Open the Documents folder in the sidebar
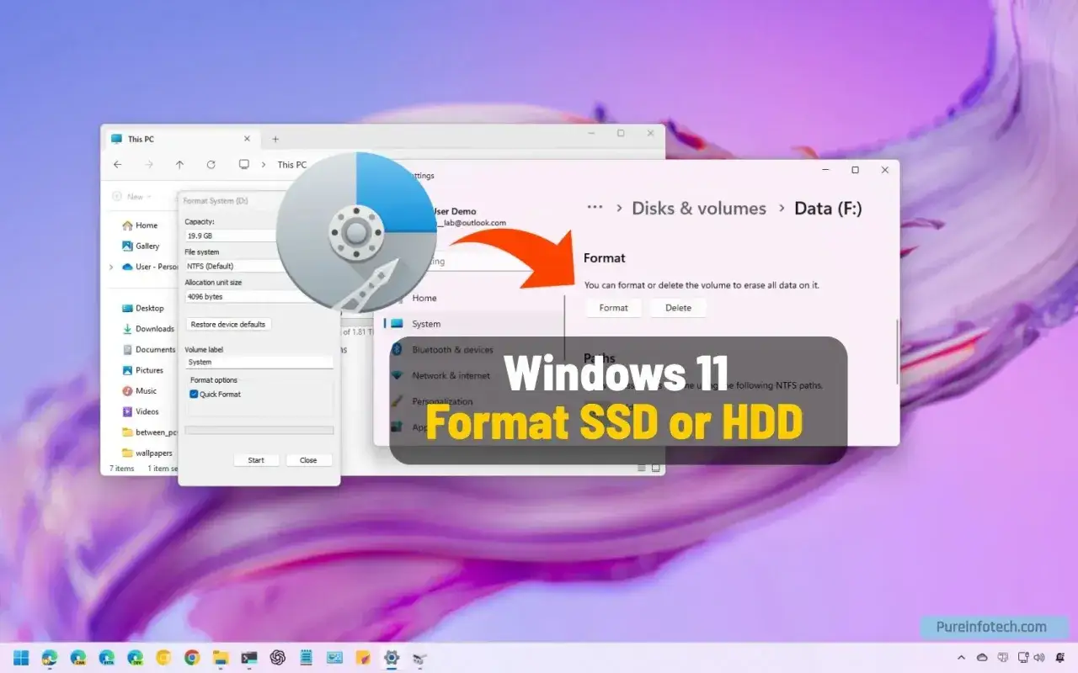This screenshot has height=673, width=1078. coord(148,350)
